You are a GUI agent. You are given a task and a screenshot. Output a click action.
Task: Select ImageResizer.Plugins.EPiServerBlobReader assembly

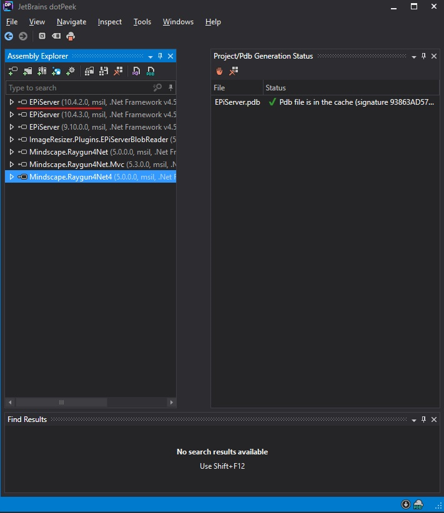[91, 140]
